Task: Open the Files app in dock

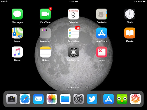Action: point(65,99)
